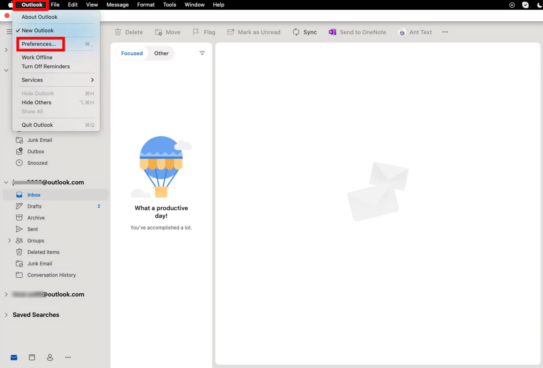Expand the Saved Searches section
Screen dimensions: 543x368
click(x=6, y=315)
